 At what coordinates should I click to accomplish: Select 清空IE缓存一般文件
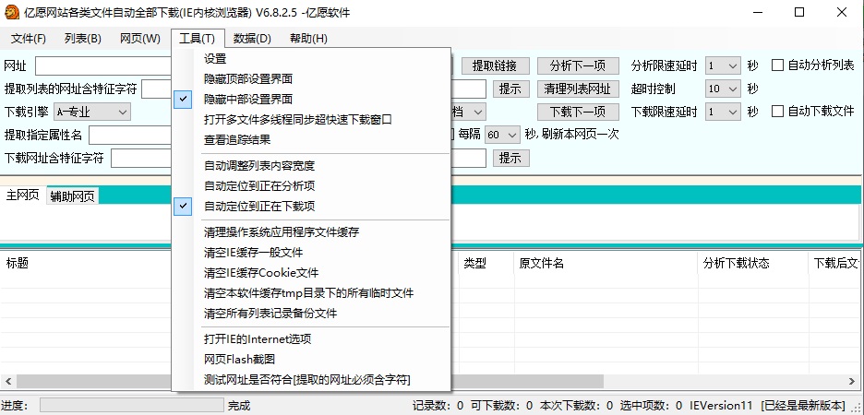[311, 253]
